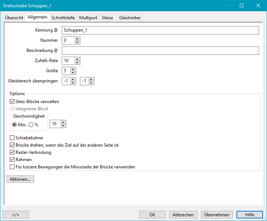Enable the Schiebebühne checkbox

point(12,138)
